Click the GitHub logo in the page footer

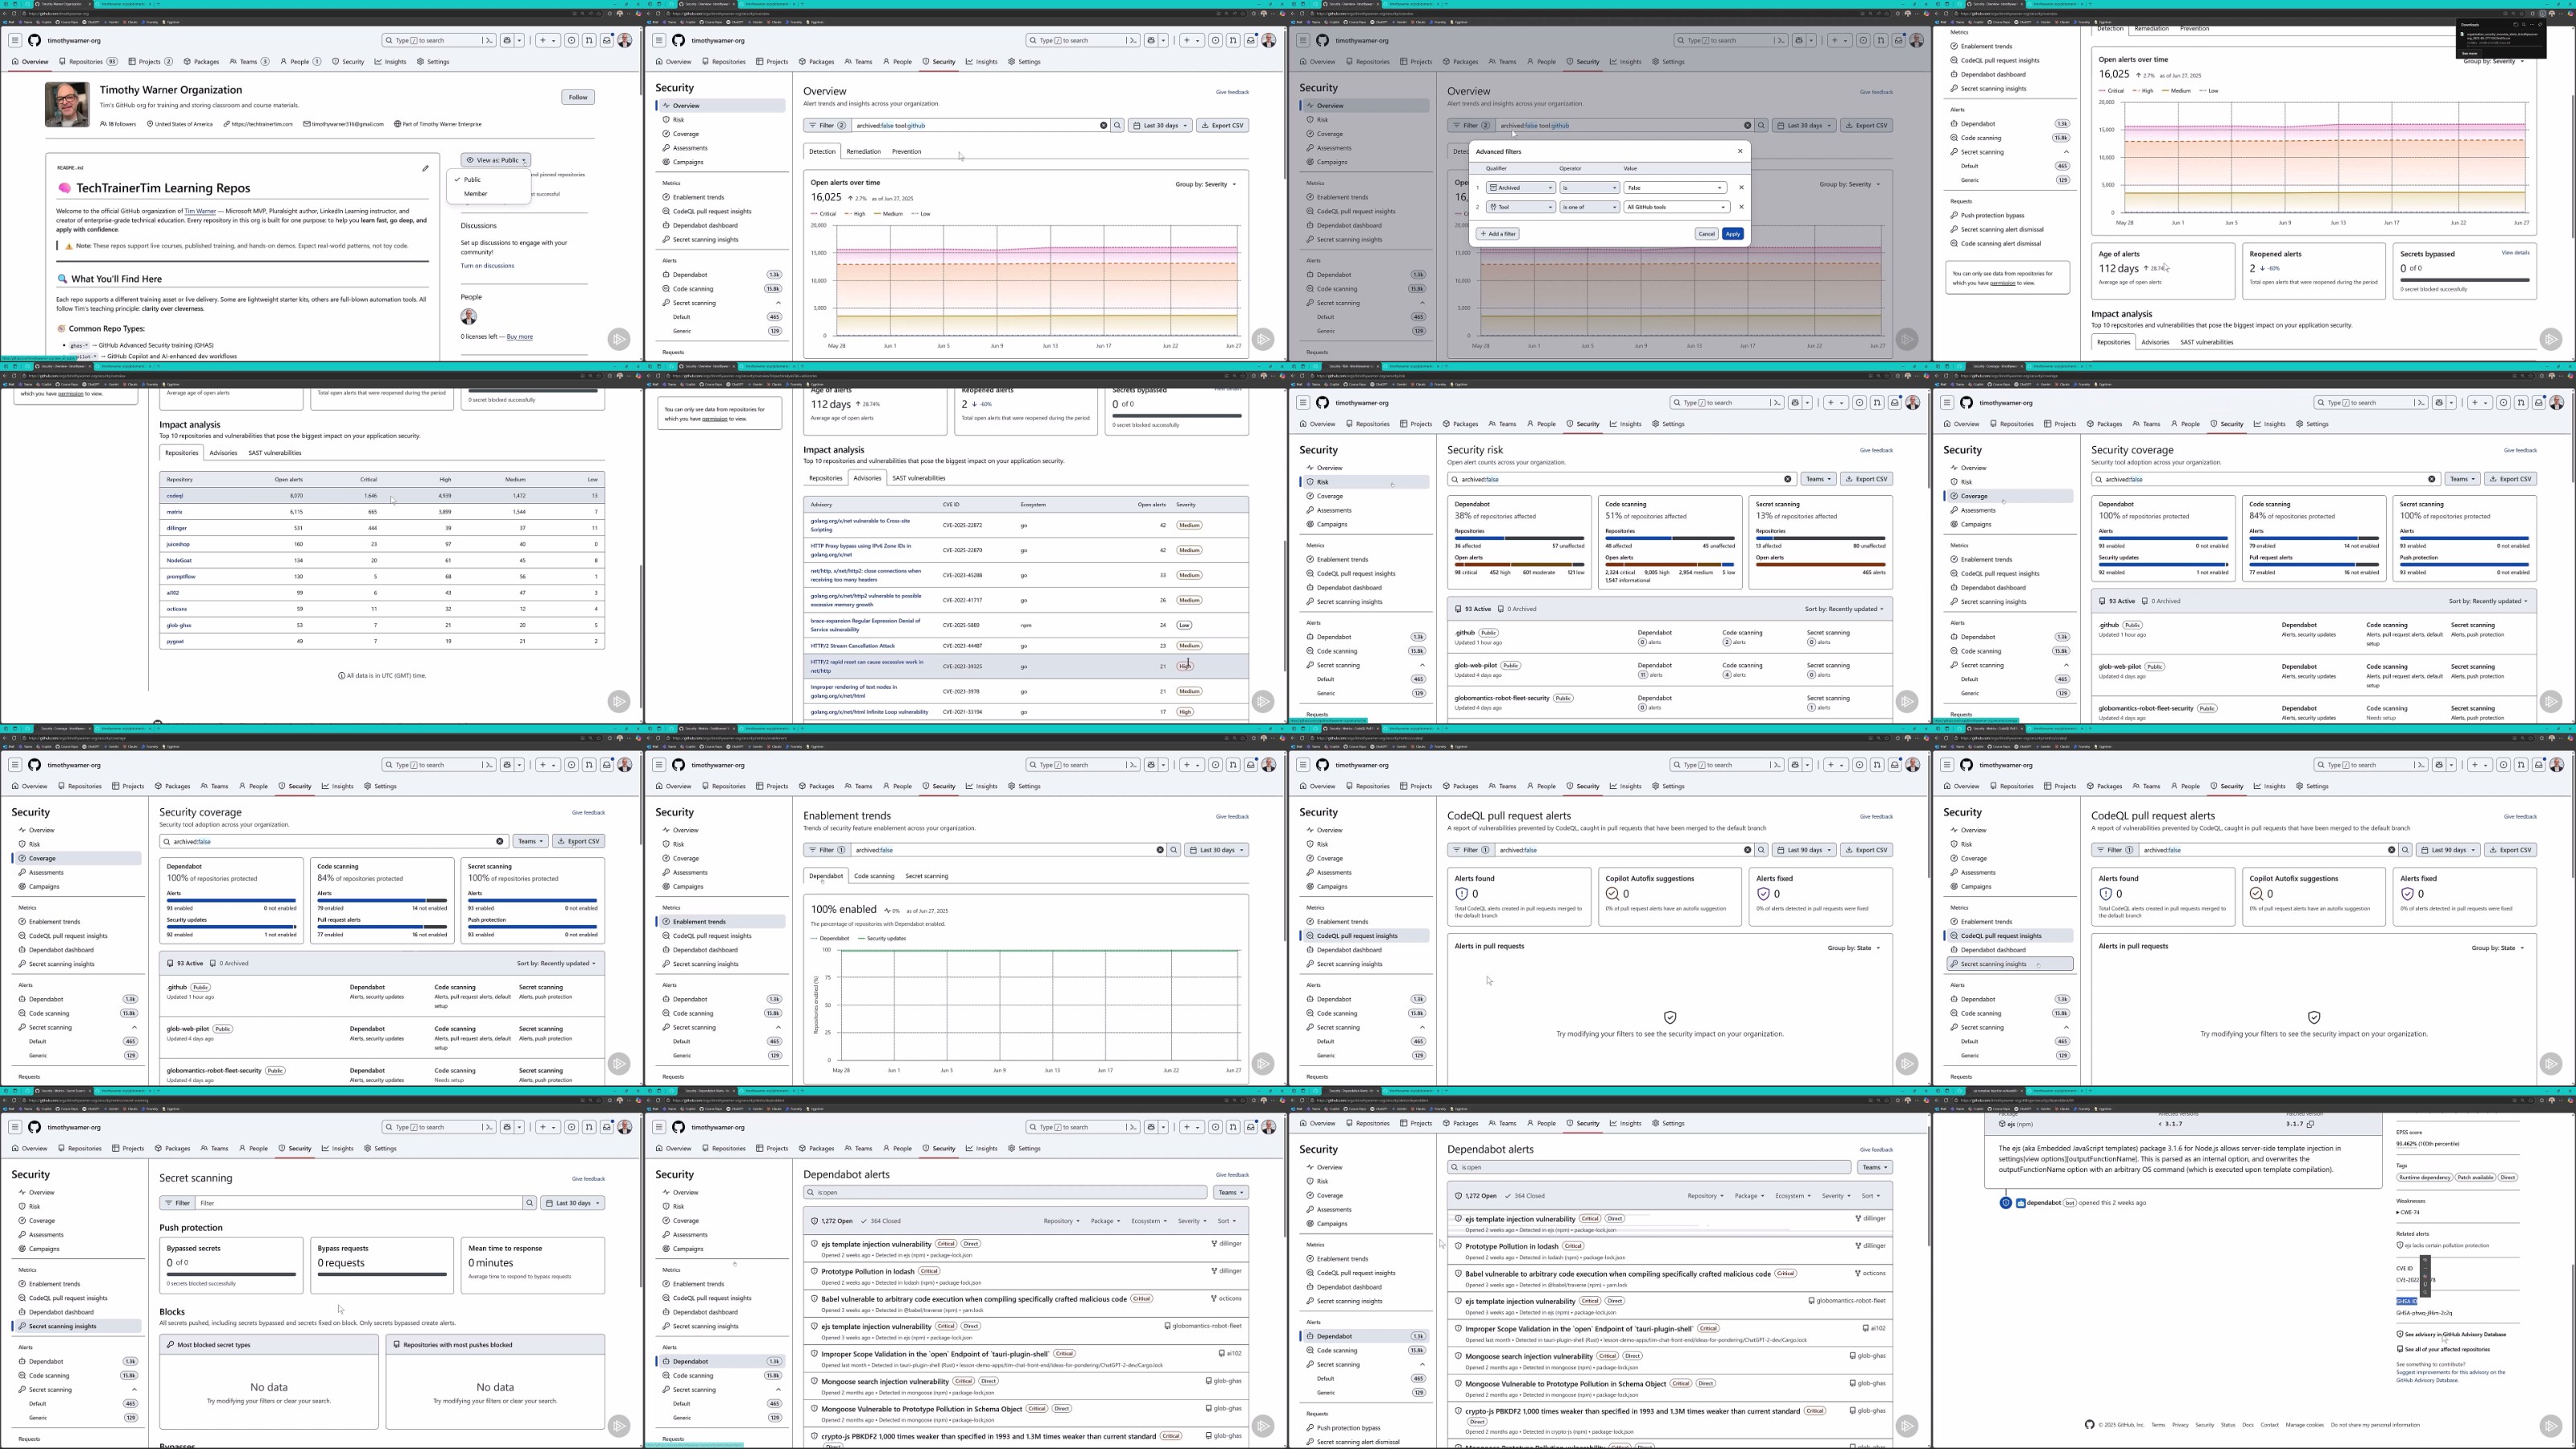click(2089, 1425)
